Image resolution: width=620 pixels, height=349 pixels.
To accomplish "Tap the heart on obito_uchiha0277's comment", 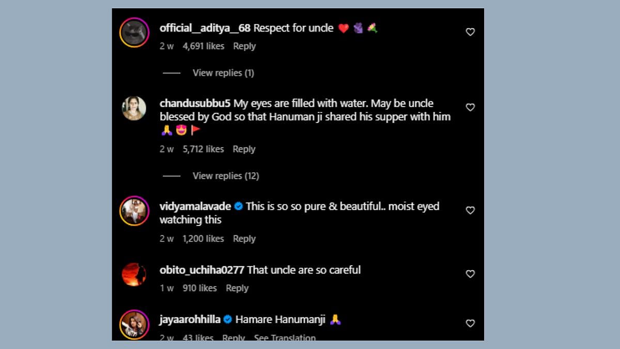I will (470, 274).
